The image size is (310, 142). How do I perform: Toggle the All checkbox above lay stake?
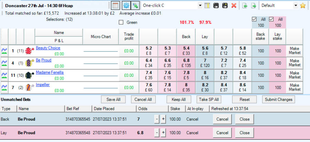coord(271,19)
